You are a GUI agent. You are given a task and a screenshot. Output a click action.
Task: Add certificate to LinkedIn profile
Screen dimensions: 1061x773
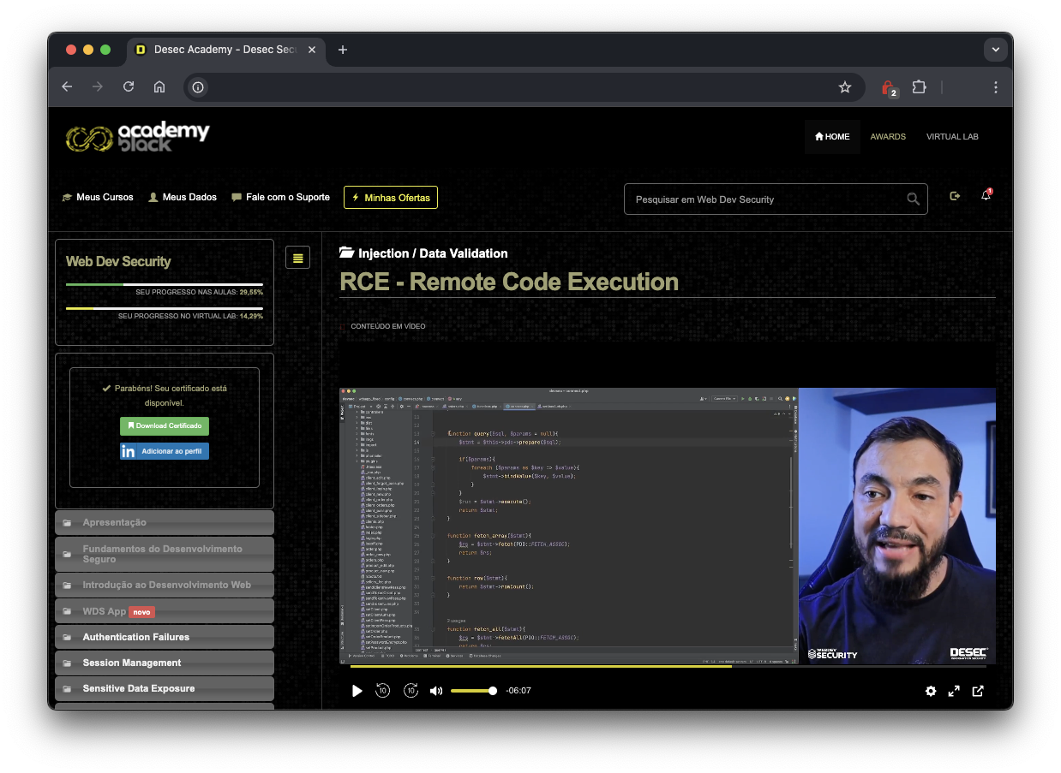coord(164,451)
